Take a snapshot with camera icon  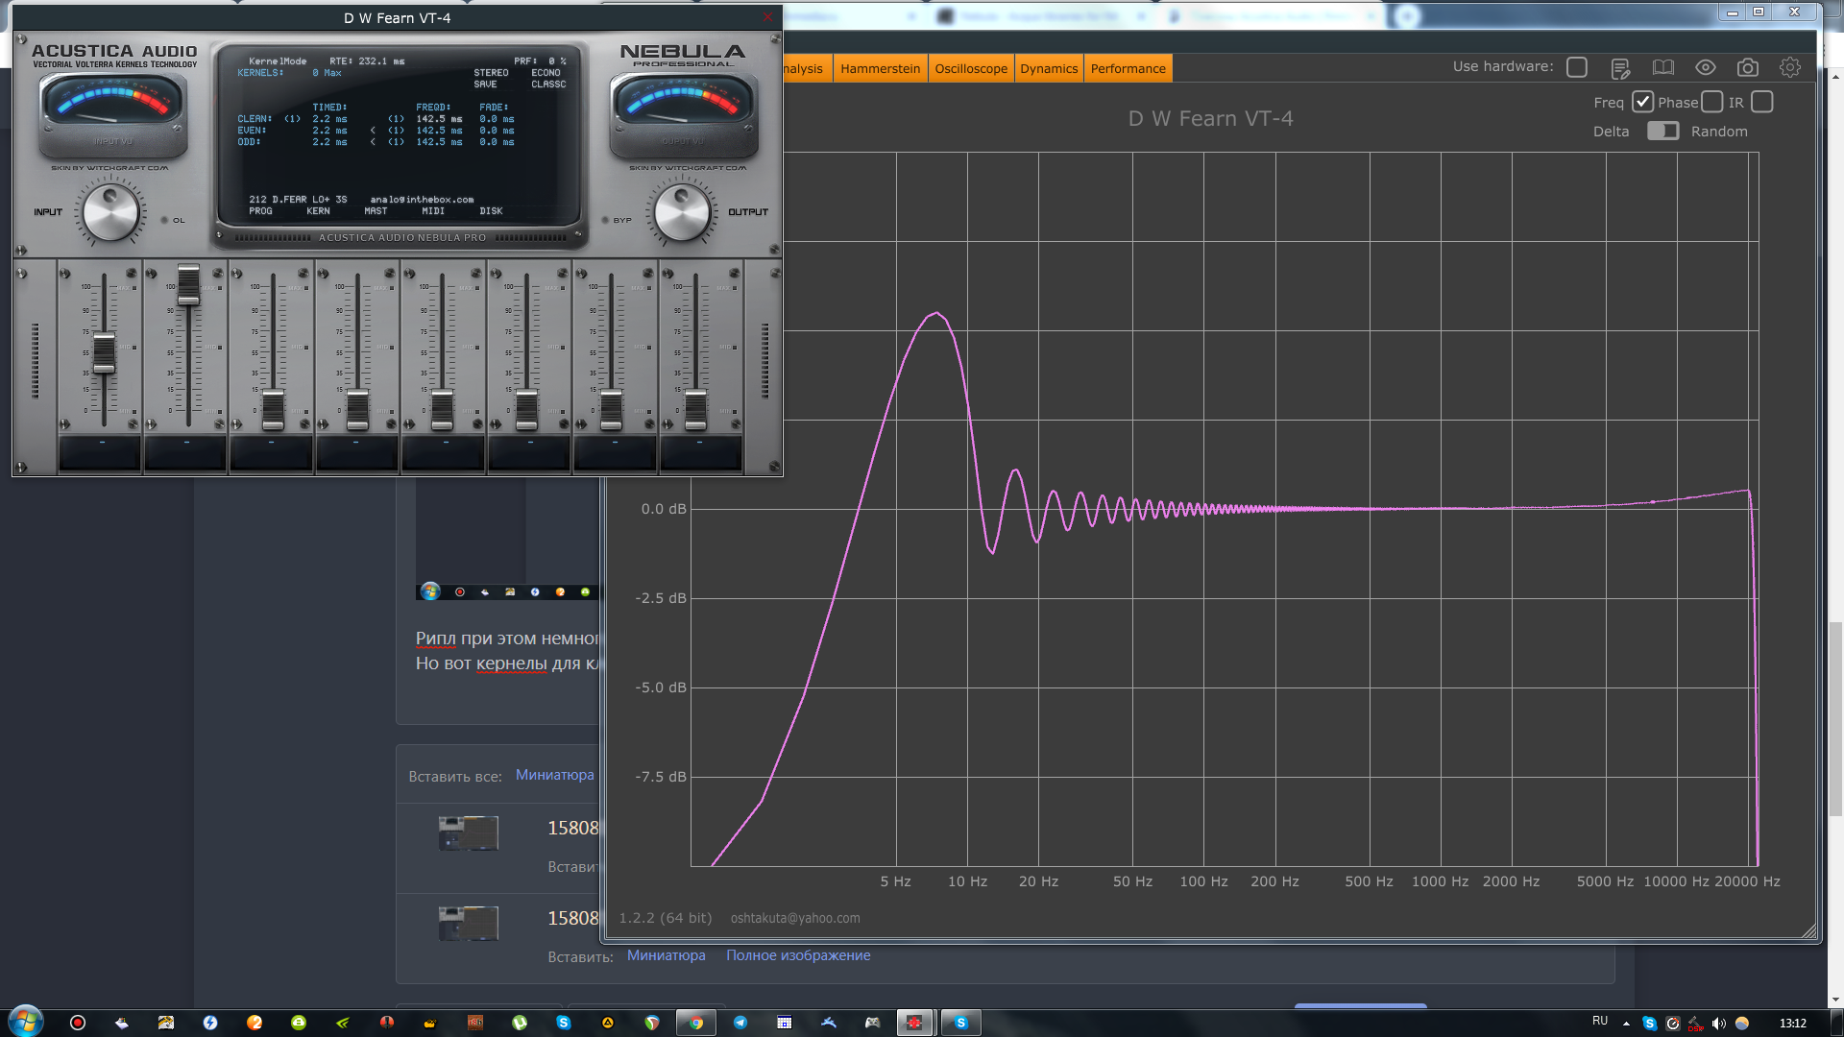(1747, 67)
